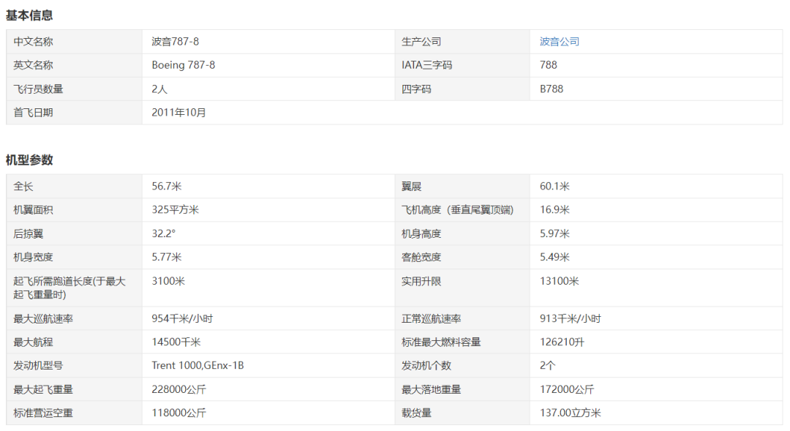Screen dimensions: 790x431
Task: Select the IATA code value 788
Action: (549, 65)
